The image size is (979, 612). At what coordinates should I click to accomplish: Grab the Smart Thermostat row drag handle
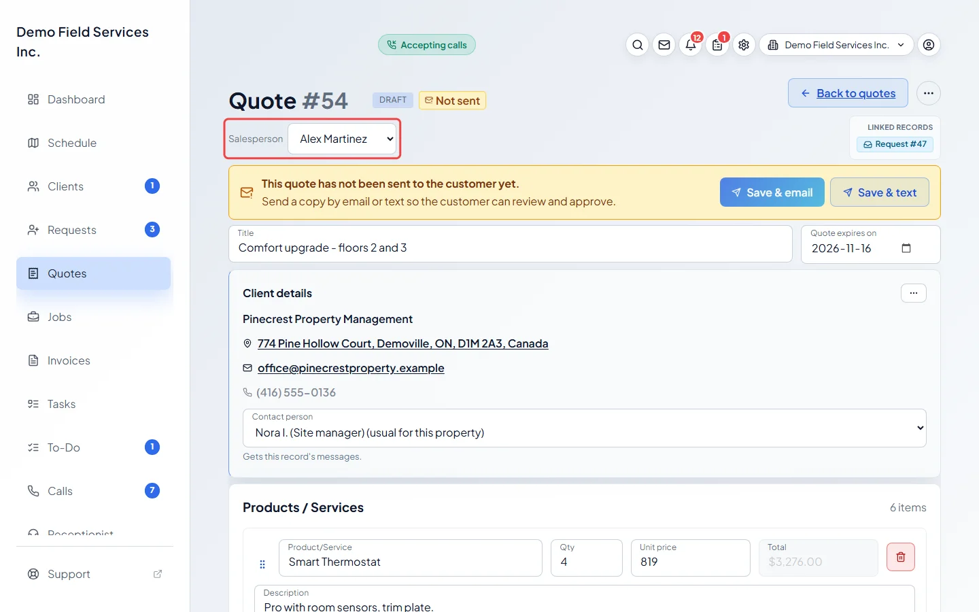(262, 564)
